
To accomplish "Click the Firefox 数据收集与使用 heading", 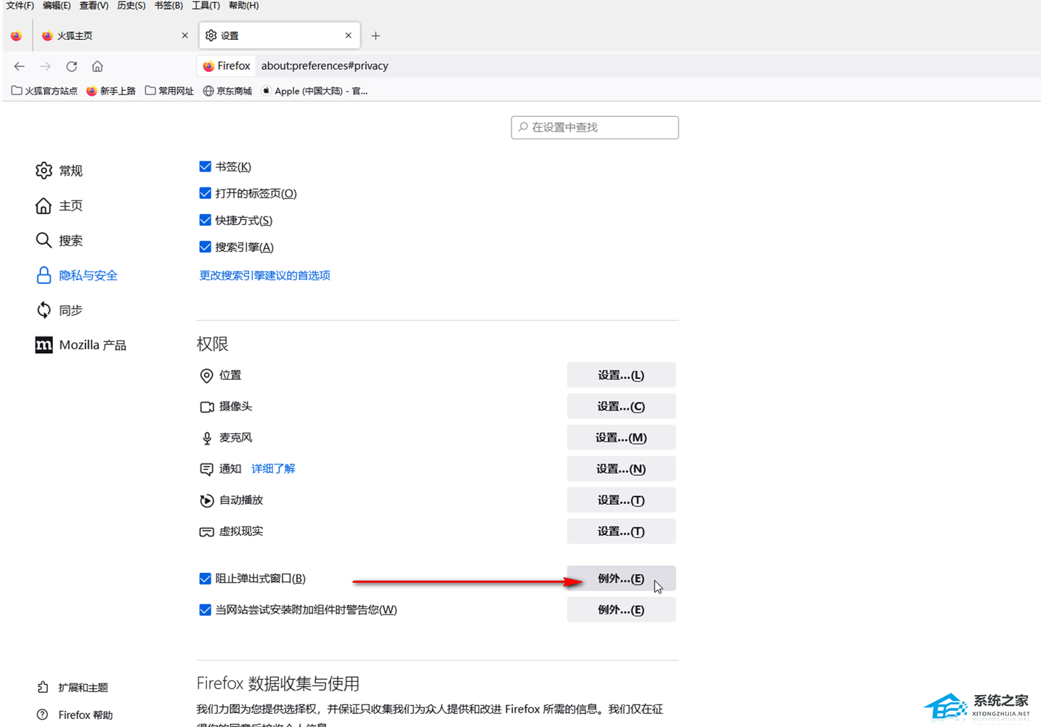I will (278, 683).
